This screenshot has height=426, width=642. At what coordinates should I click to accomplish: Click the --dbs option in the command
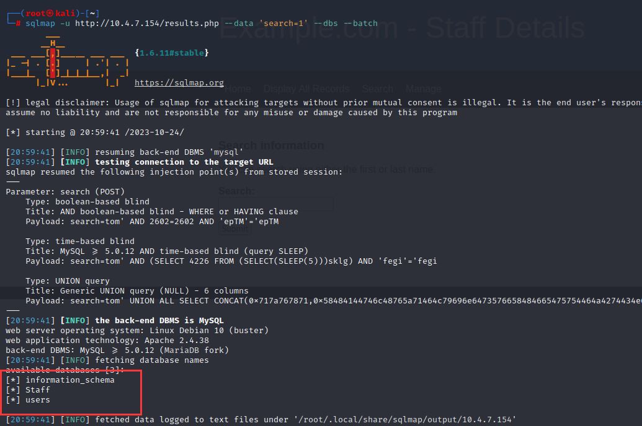(x=326, y=24)
